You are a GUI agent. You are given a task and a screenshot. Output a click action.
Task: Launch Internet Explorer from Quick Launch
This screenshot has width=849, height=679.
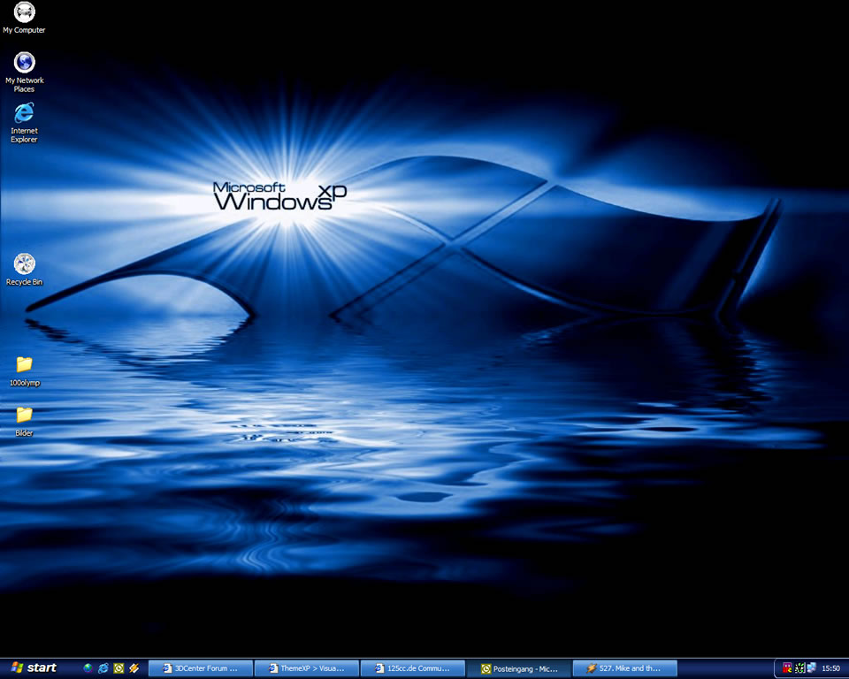point(103,668)
